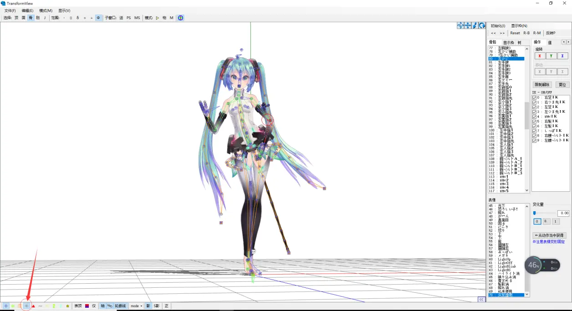
Task: Select face mode 面 in toolbar
Action: click(x=24, y=18)
